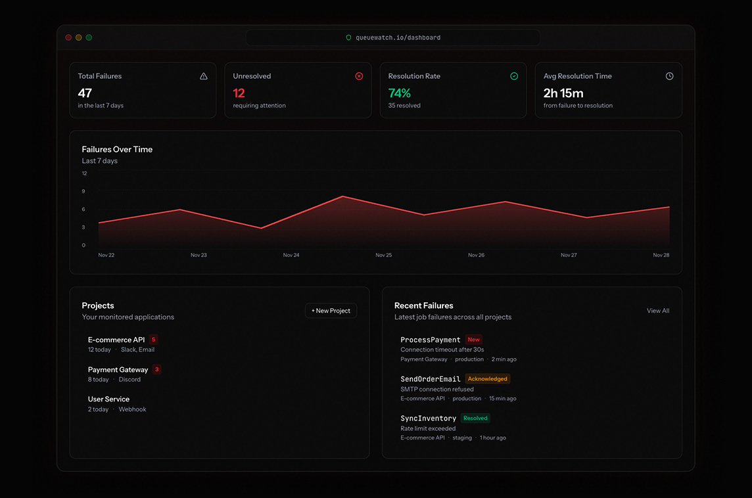Click the red badge 3 next to Payment Gateway
The width and height of the screenshot is (752, 498).
(x=156, y=369)
